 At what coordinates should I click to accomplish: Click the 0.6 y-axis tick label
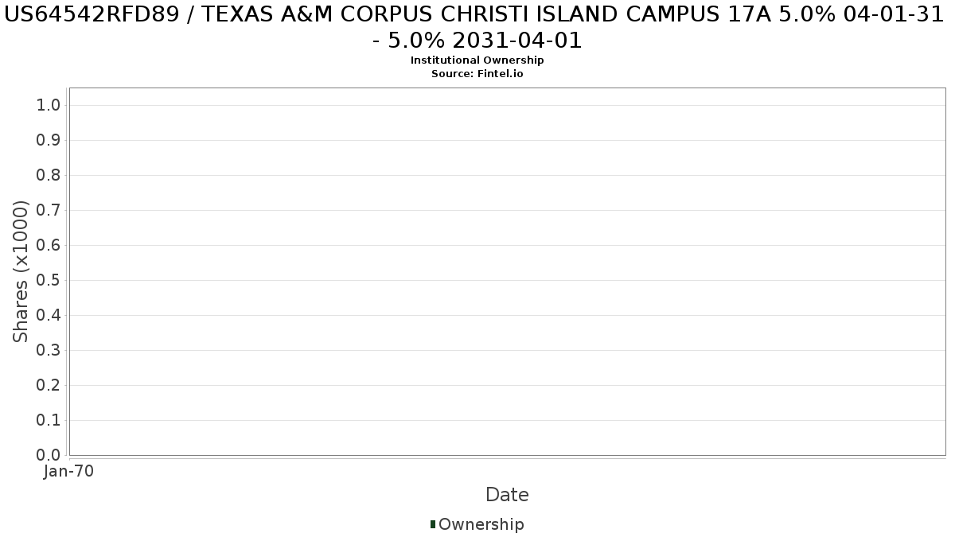[49, 245]
